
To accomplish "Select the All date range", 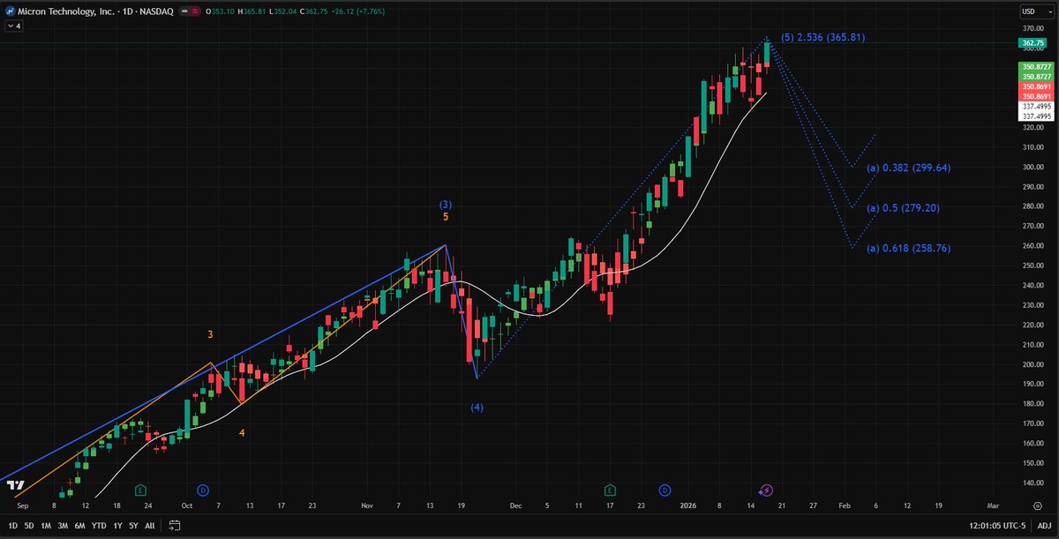I will coord(149,525).
